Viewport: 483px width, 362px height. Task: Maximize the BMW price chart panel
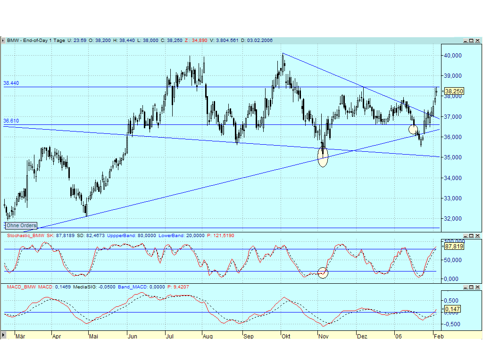pyautogui.click(x=471, y=41)
